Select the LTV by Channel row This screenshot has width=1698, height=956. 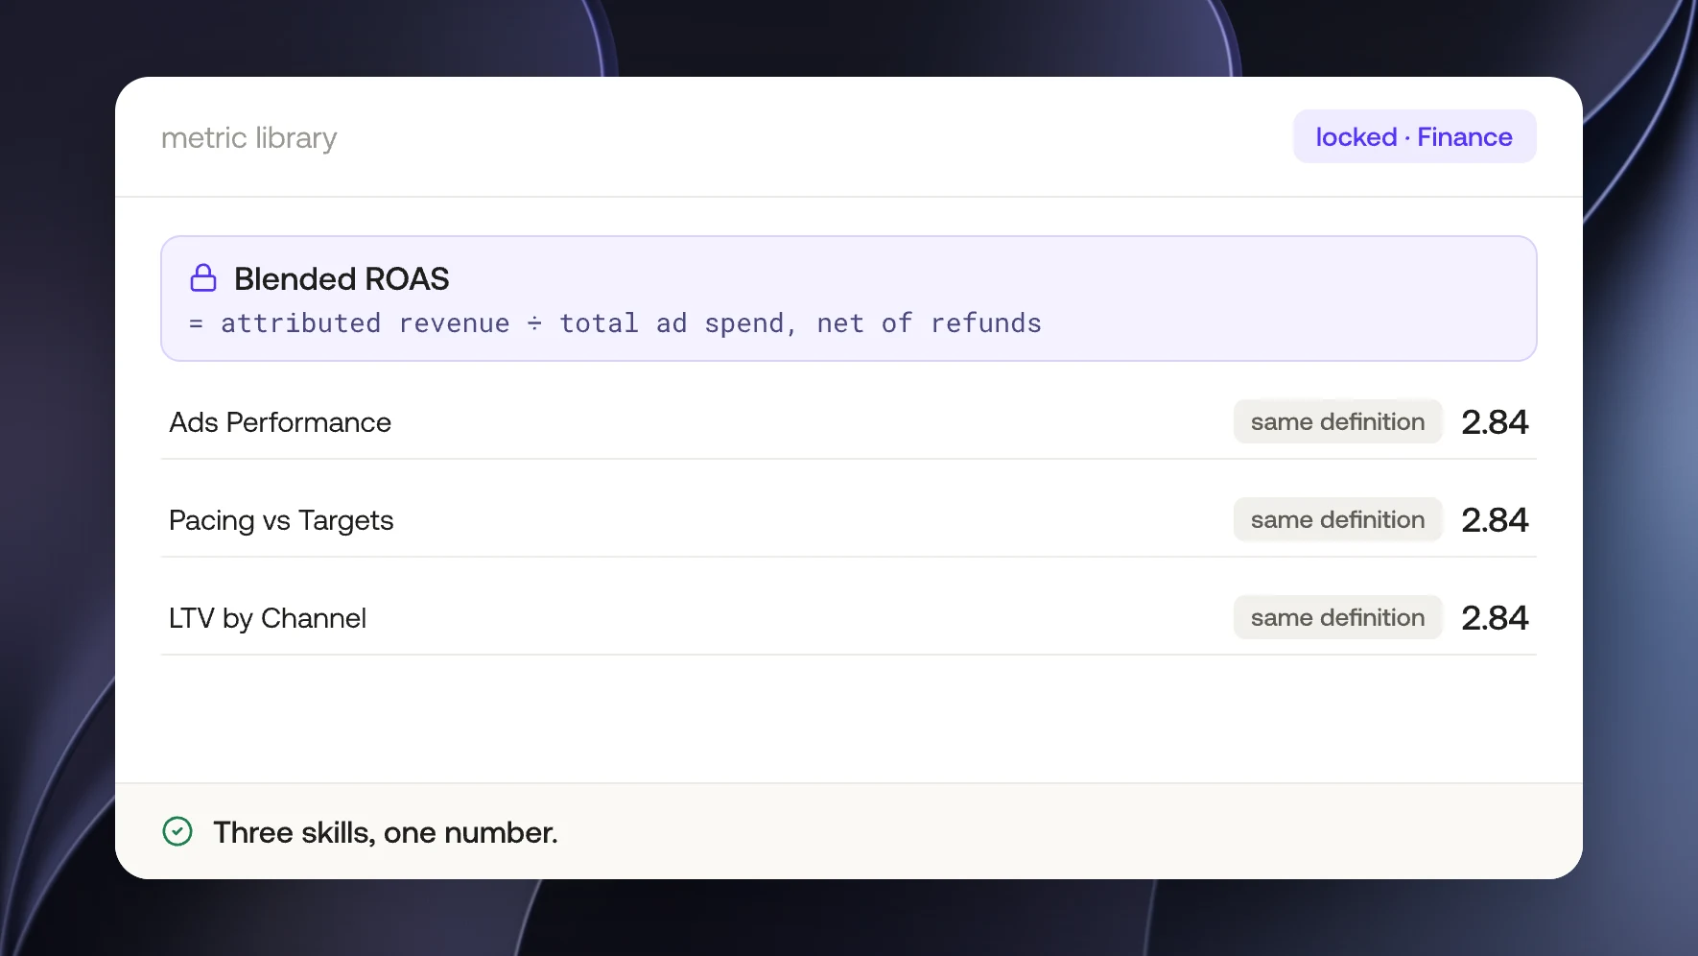point(849,618)
